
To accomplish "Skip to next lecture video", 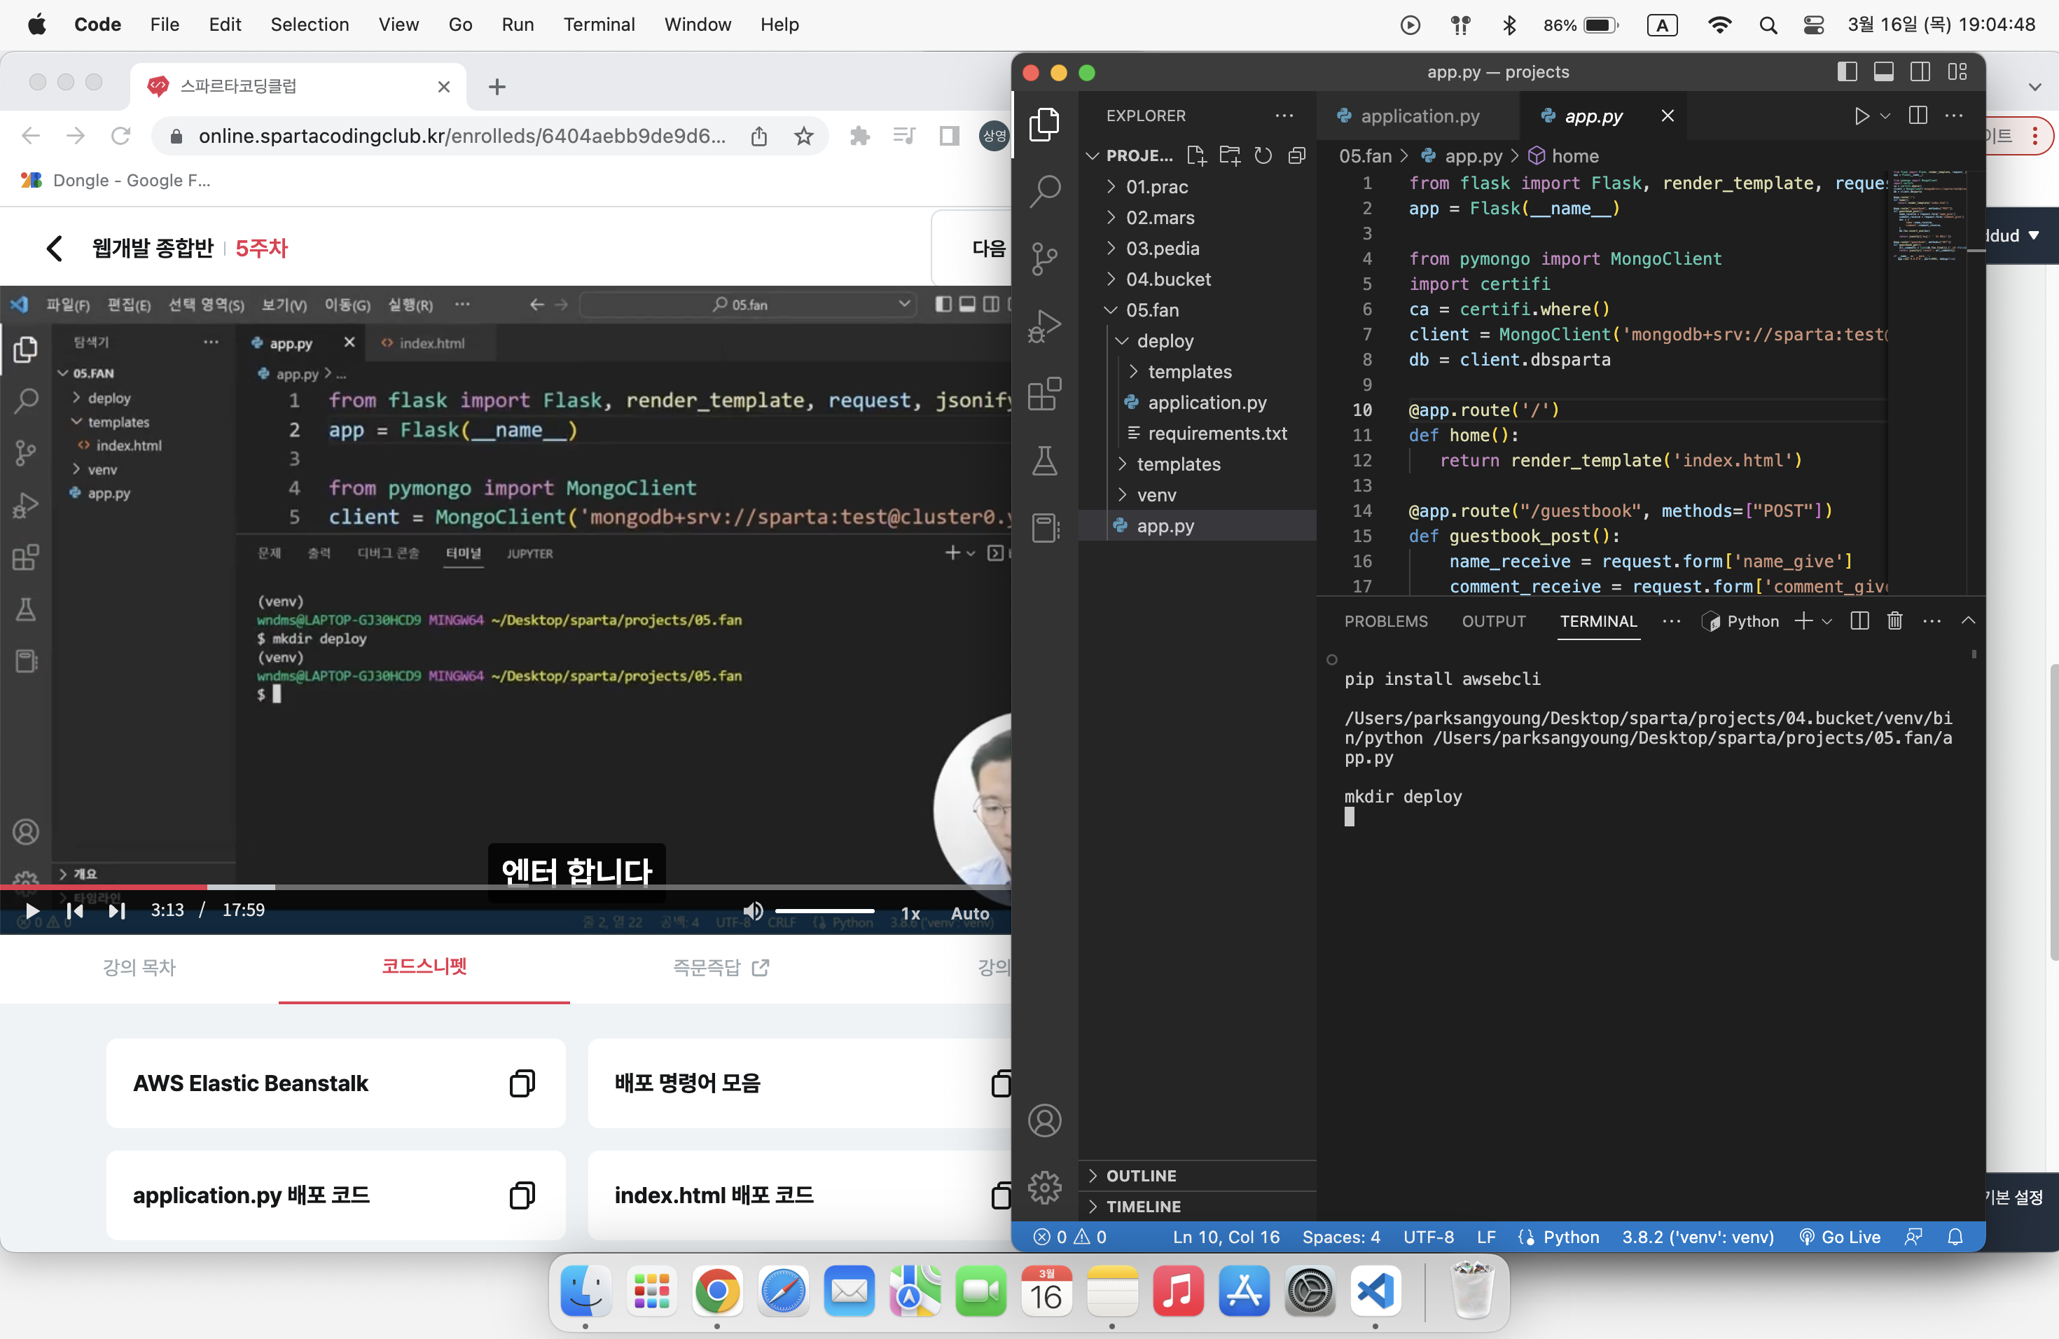I will point(117,911).
